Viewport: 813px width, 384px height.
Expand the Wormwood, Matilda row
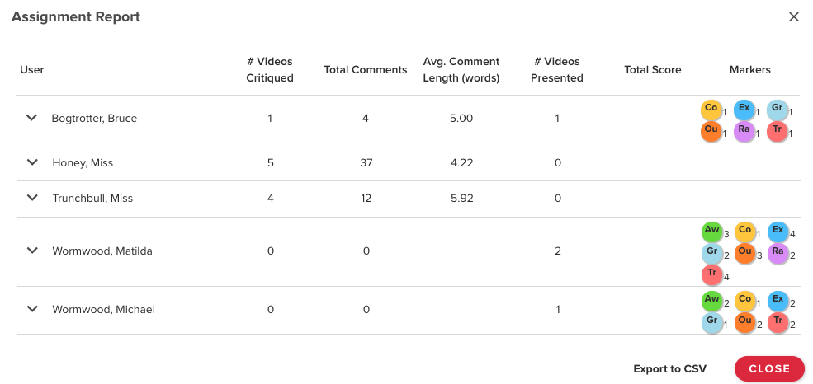(32, 251)
